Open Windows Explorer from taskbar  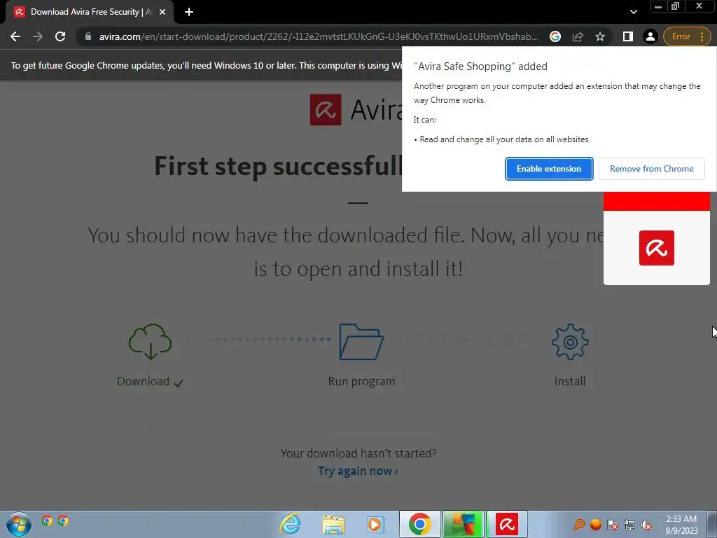(333, 524)
